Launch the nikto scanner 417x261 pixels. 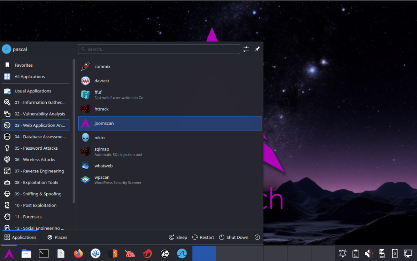(170, 137)
